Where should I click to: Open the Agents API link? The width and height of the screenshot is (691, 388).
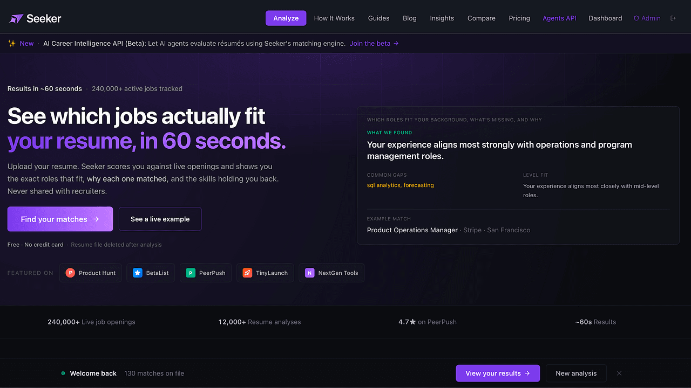click(559, 18)
